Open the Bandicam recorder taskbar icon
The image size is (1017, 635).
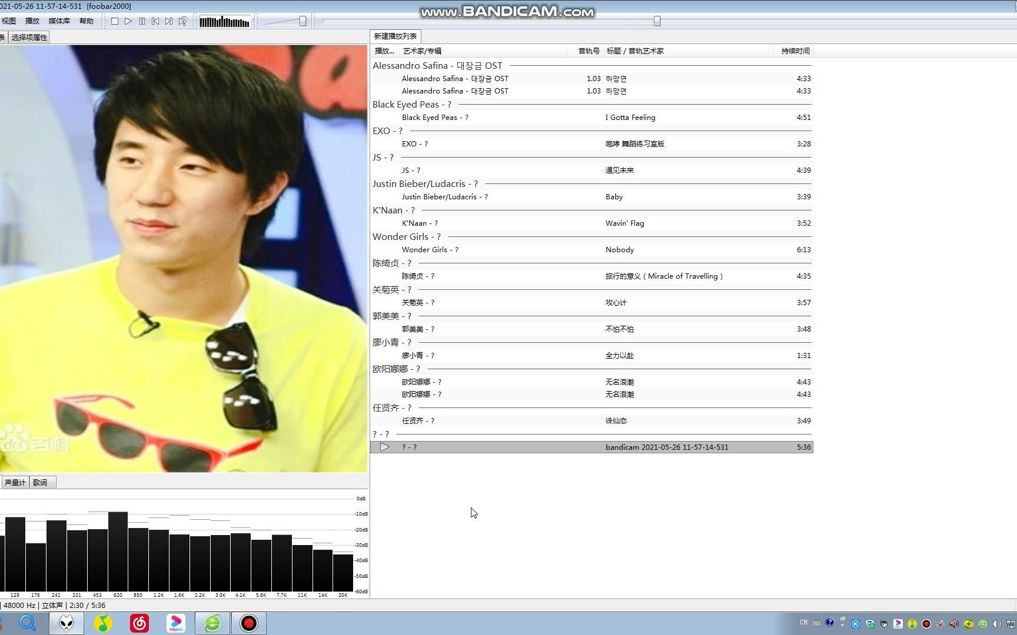249,623
